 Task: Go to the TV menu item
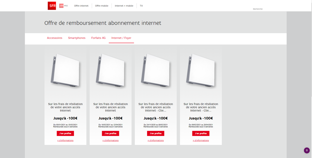coord(141,6)
